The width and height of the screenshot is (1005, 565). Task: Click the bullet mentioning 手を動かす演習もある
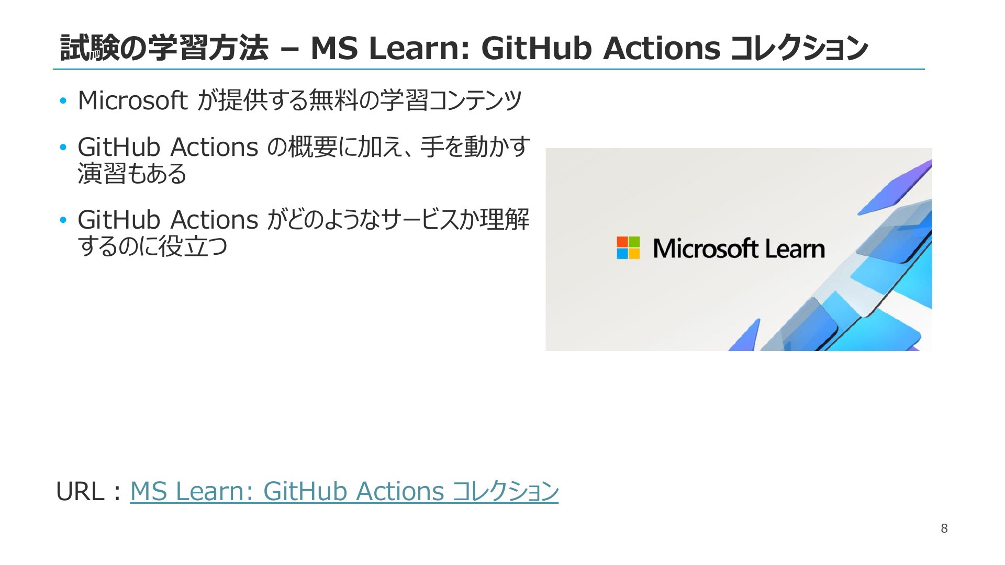304,160
